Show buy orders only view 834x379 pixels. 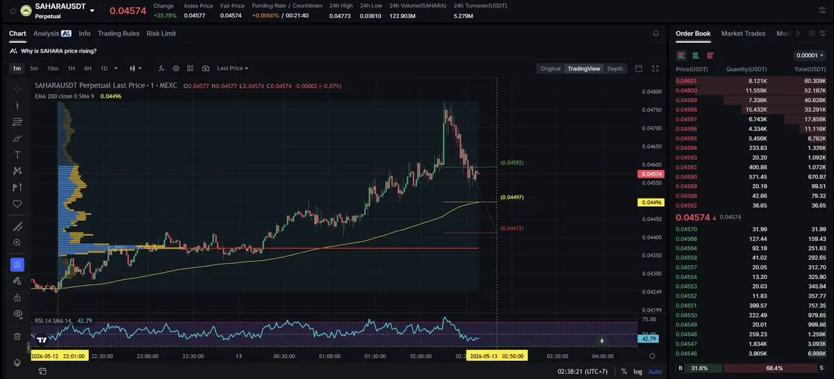coord(696,55)
